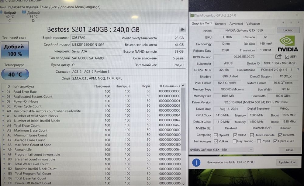Viewport: 304px width, 186px height.
Task: Click the blue info icon in update bar
Action: [196, 162]
